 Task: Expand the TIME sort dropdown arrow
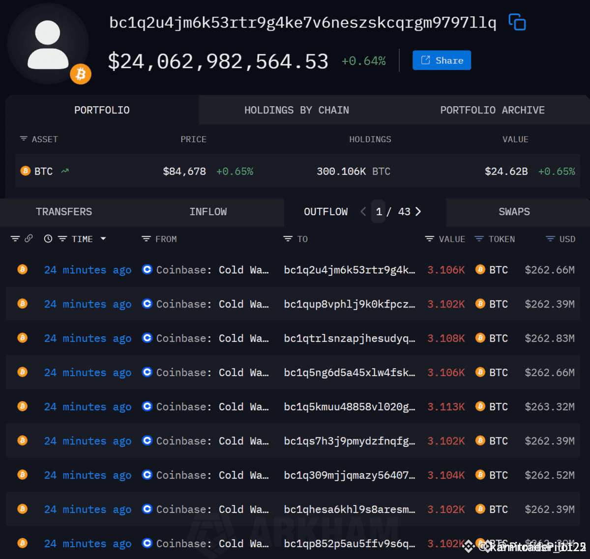pyautogui.click(x=103, y=239)
